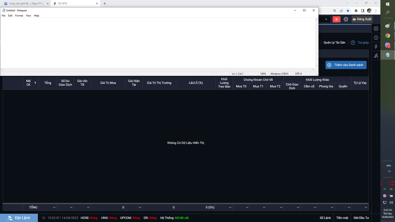Click the Notepad vertical scrollbar up arrow
Viewport: 395px width, 222px height.
(x=317, y=19)
